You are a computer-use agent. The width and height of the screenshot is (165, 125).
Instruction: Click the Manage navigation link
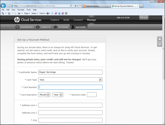click(x=91, y=20)
